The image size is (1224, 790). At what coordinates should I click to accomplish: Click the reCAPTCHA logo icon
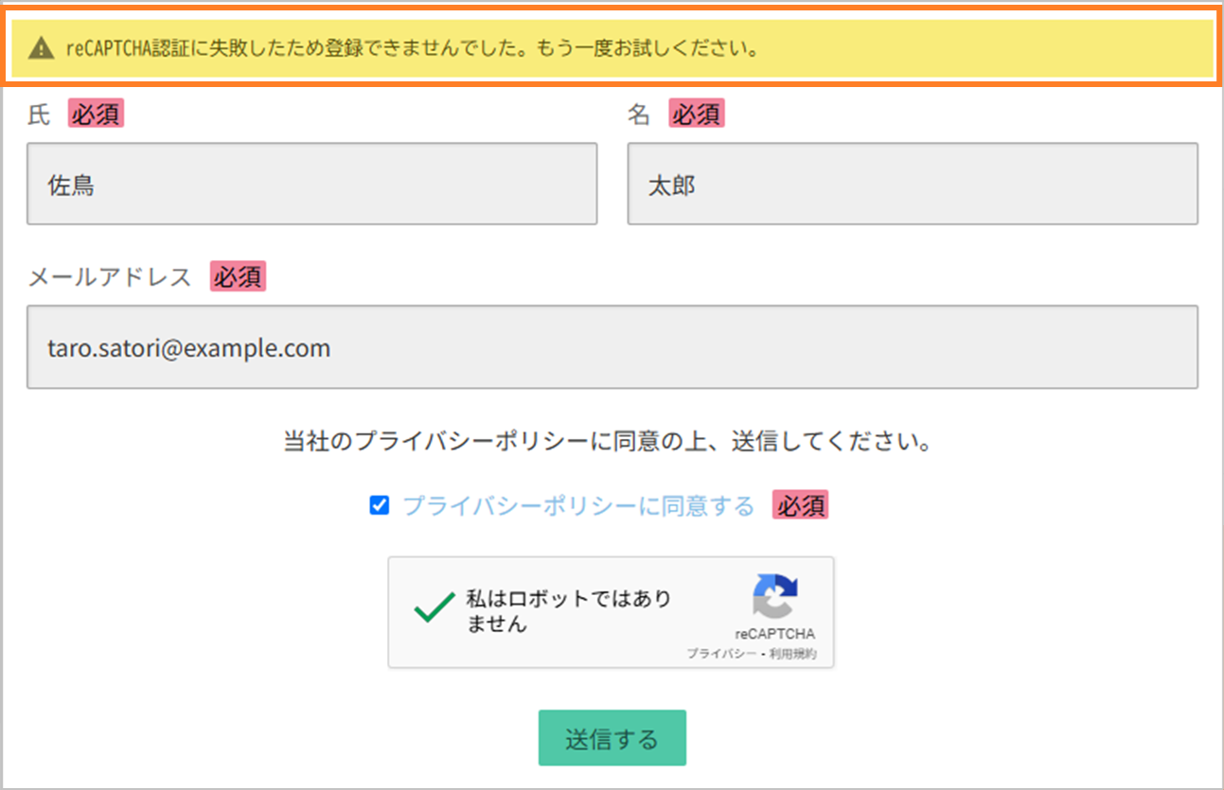(774, 598)
